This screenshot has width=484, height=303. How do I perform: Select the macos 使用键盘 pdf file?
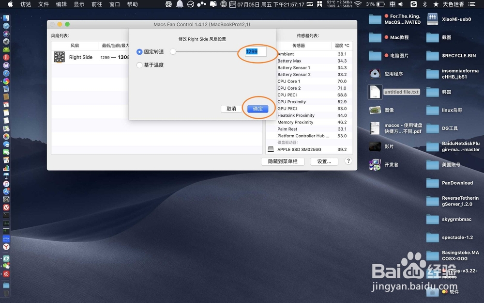tap(396, 128)
